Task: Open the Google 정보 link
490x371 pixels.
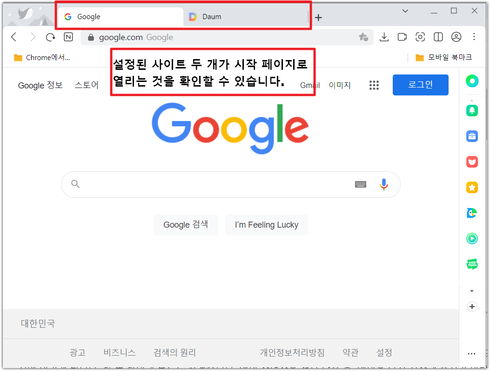Action: (40, 85)
